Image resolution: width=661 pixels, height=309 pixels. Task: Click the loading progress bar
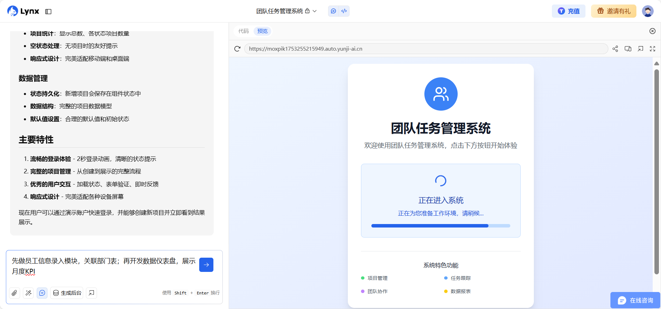pos(441,226)
